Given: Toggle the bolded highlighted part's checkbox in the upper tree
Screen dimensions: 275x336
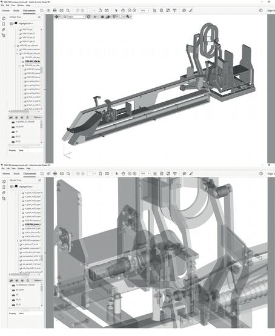Looking at the screenshot, I should tap(23, 62).
